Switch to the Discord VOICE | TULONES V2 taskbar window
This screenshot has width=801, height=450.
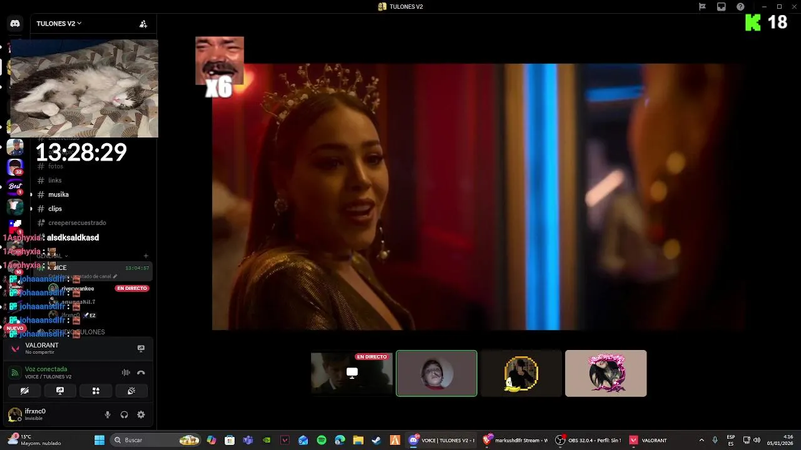442,440
